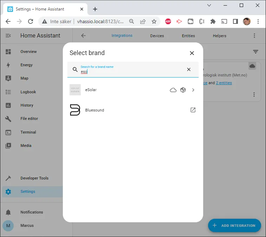This screenshot has height=237, width=266.
Task: Click the Overview dashboard icon
Action: click(x=8, y=52)
